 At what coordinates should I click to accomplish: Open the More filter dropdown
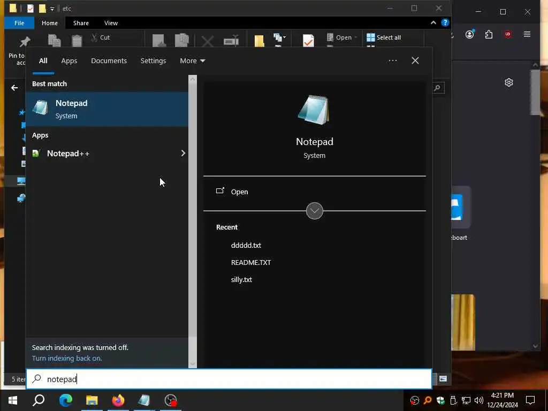coord(193,61)
